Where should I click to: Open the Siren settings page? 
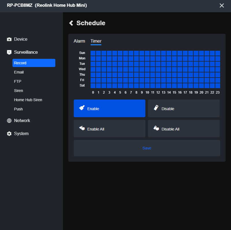(18, 91)
